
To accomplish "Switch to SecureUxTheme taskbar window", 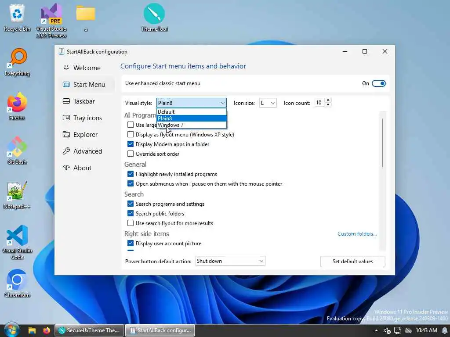I will (x=89, y=330).
